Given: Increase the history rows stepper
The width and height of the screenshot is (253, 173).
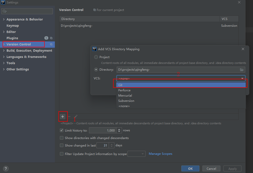Looking at the screenshot, I should click(119, 129).
